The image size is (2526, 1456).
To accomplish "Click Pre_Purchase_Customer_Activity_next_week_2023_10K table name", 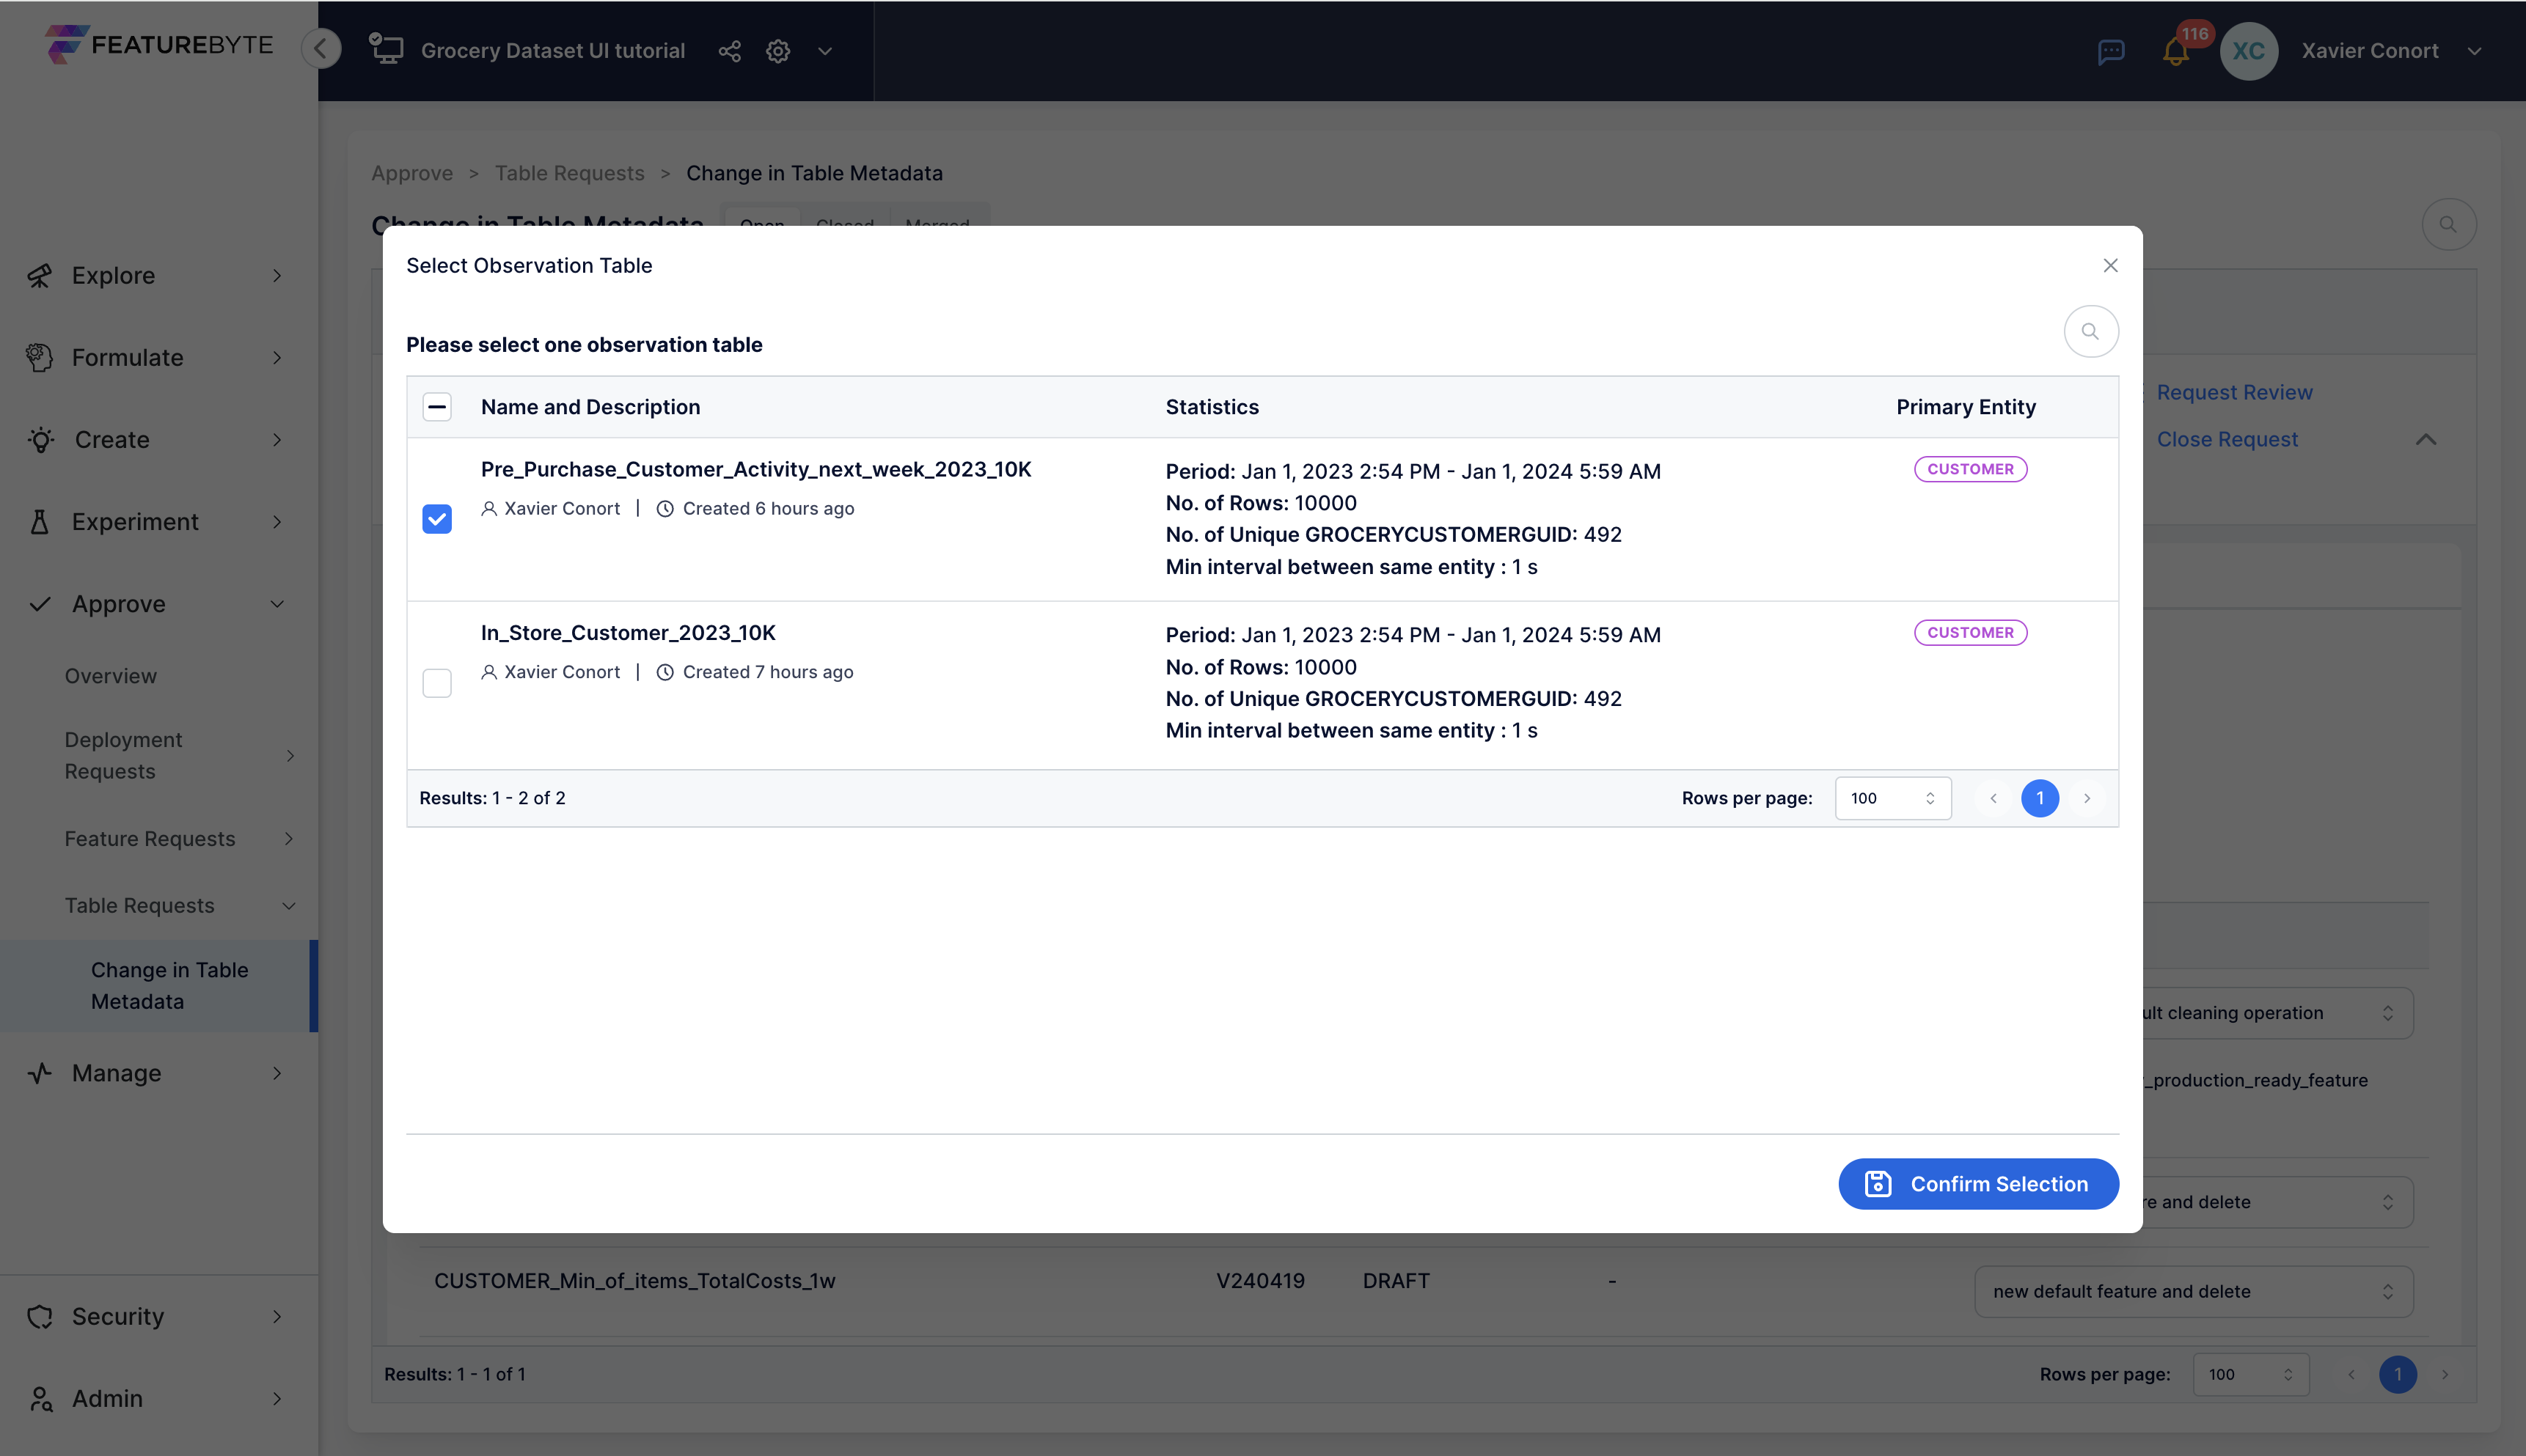I will click(x=755, y=469).
